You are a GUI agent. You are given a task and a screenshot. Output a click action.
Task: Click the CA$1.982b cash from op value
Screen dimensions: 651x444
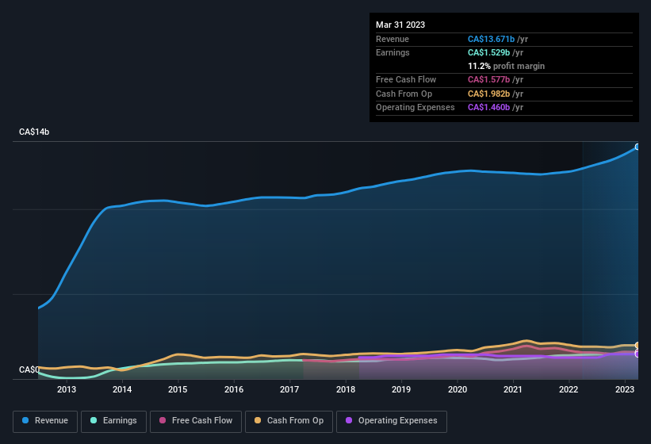point(488,94)
